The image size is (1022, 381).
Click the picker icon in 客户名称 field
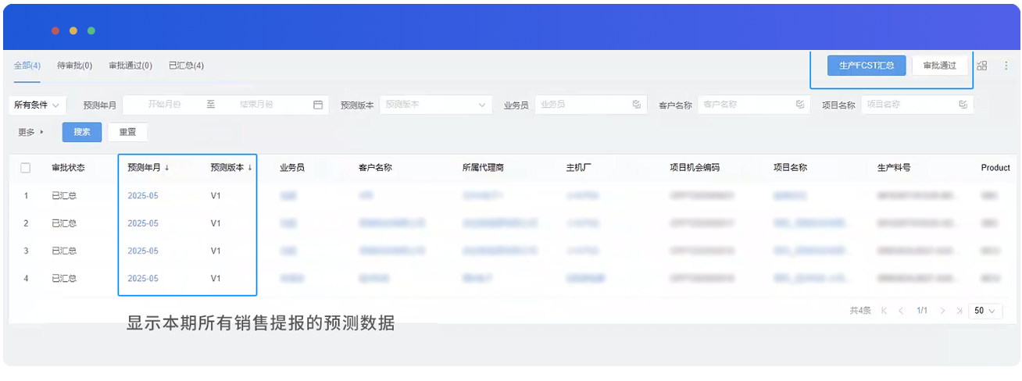coord(800,105)
